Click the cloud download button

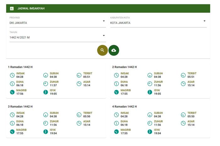tap(114, 50)
